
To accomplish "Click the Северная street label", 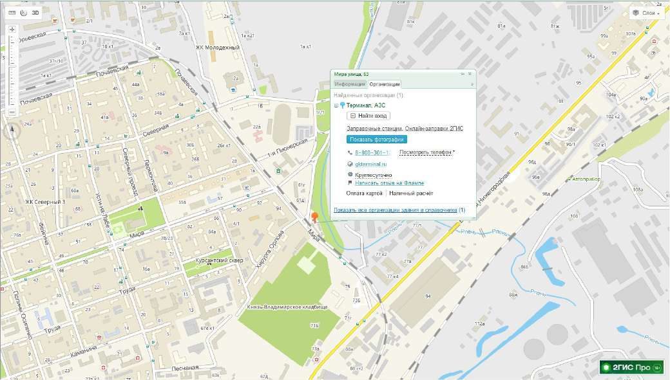I will click(155, 131).
